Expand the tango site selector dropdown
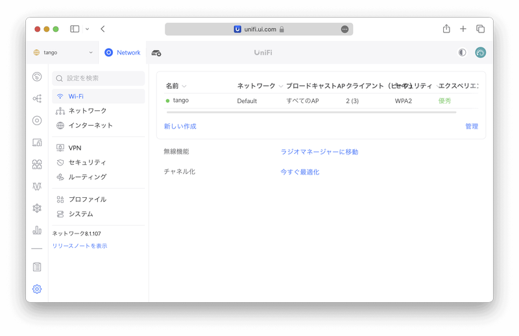This screenshot has width=519, height=336. tap(63, 53)
